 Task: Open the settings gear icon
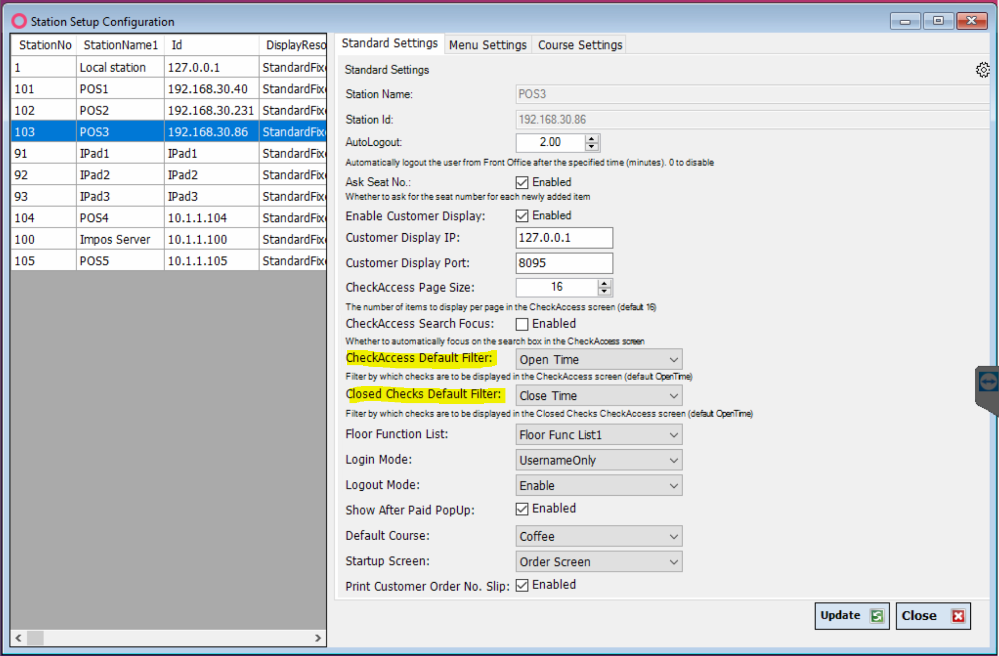(x=983, y=70)
